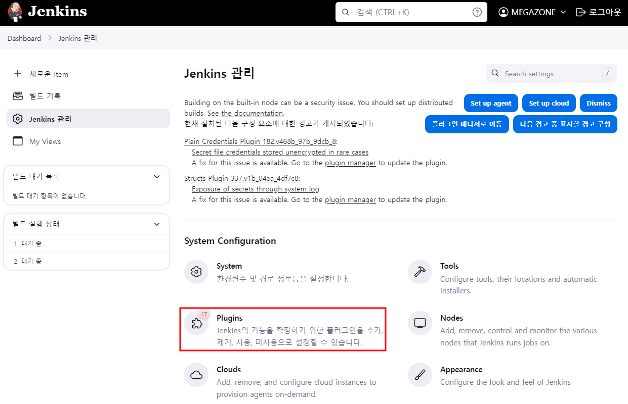This screenshot has height=404, width=628.
Task: Click the Jenkins 관리 gear icon
Action: 18,119
